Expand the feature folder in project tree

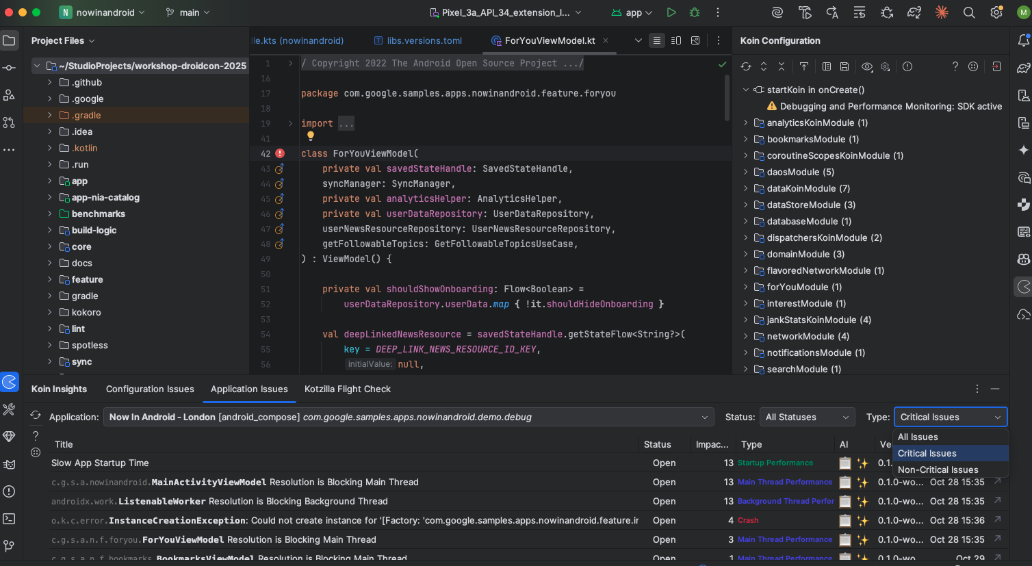(50, 279)
